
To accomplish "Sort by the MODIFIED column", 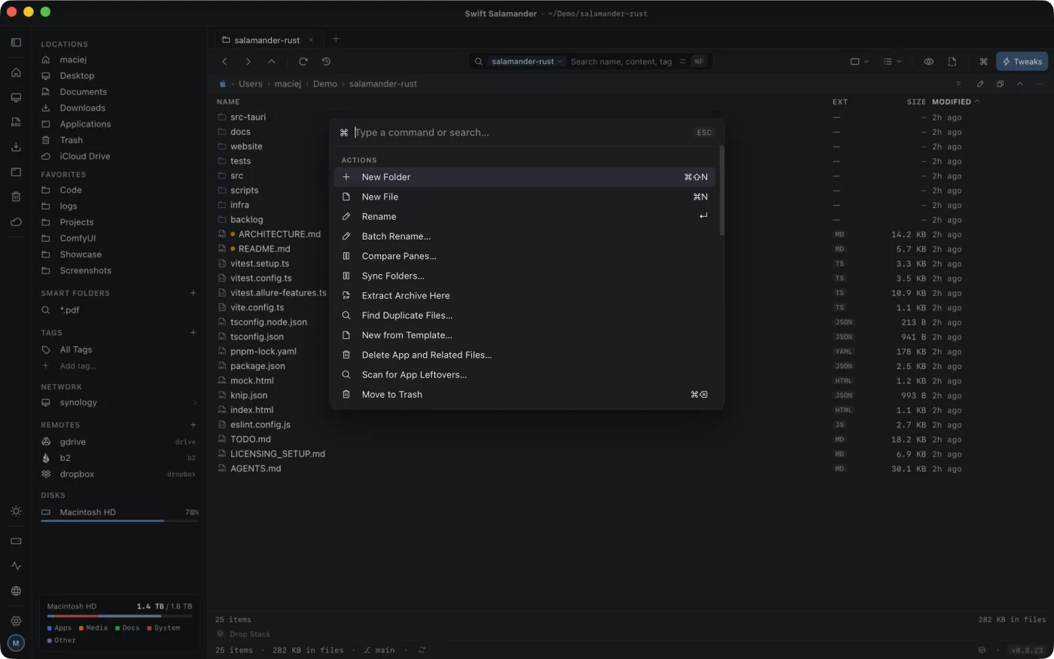I will coord(955,102).
